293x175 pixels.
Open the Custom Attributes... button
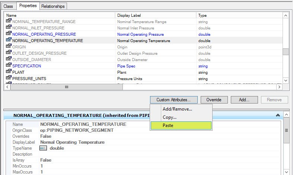(173, 100)
